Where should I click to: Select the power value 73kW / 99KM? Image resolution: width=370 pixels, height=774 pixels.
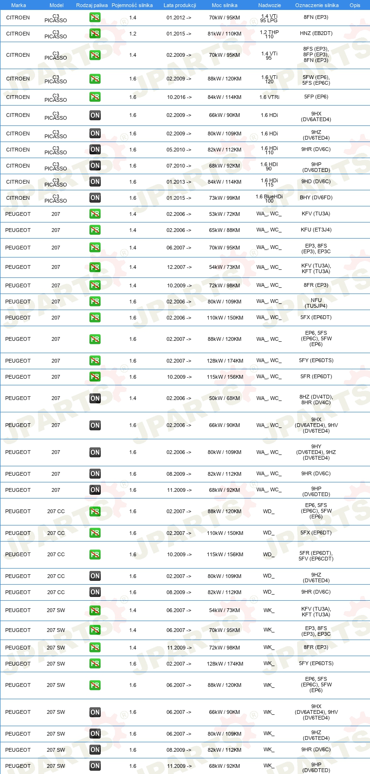[x=224, y=198]
